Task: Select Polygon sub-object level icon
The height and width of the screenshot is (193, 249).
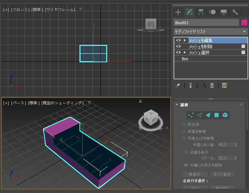Action: tap(217, 115)
